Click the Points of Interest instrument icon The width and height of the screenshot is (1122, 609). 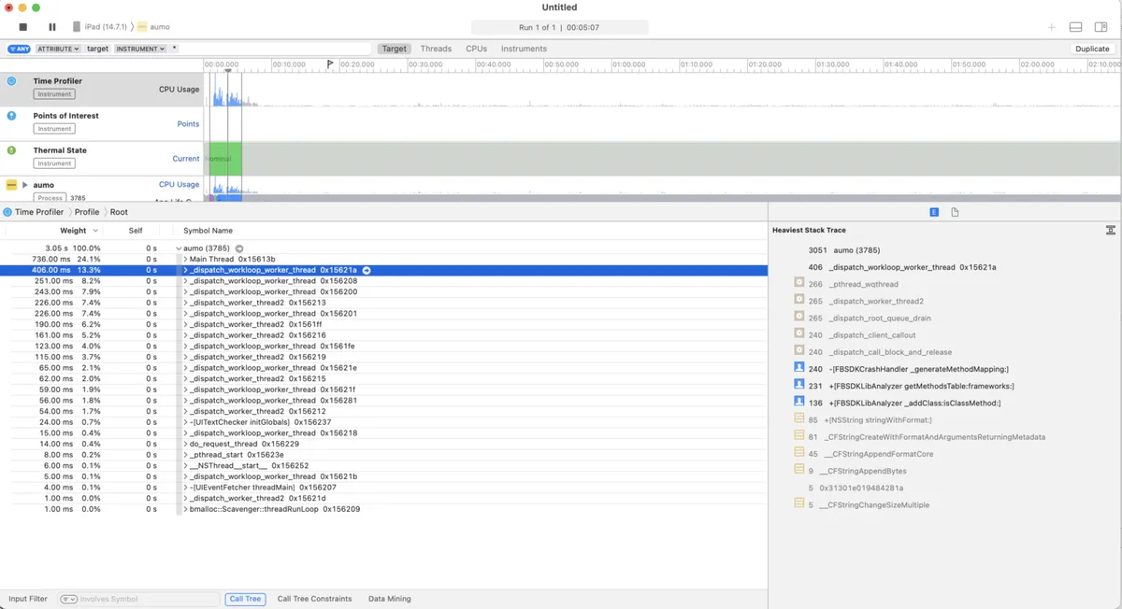pos(11,116)
